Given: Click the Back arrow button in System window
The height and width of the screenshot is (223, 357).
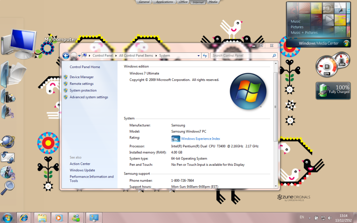Looking at the screenshot, I should [66, 55].
